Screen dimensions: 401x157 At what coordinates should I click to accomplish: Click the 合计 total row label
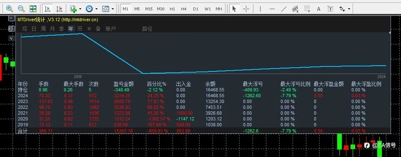pos(23,131)
